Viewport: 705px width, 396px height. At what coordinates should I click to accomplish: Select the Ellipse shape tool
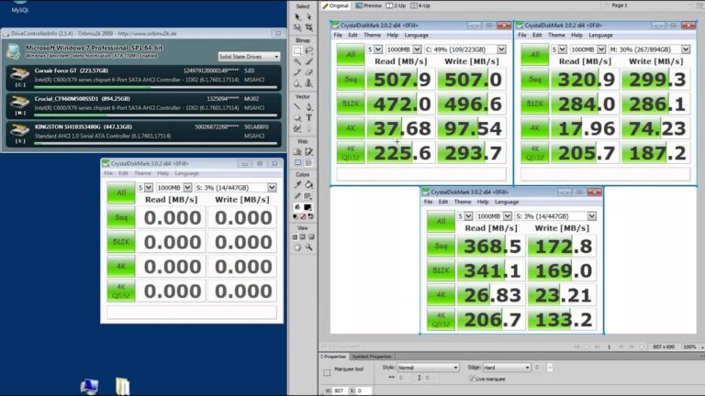click(x=297, y=117)
